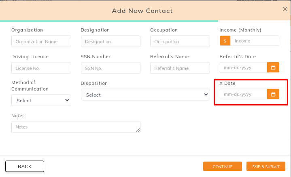Click the SSN No. input box
This screenshot has width=291, height=177.
110,68
